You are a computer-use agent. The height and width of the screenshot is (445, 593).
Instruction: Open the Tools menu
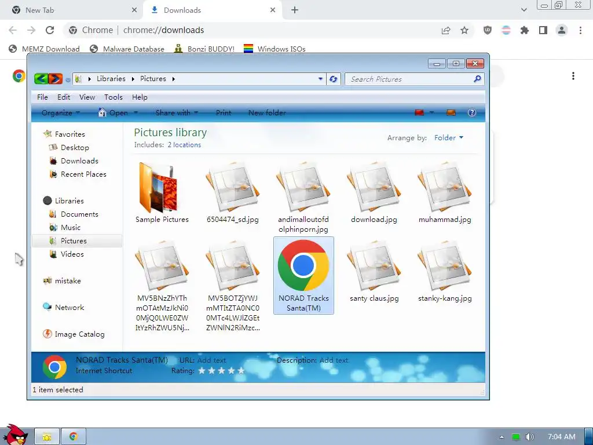tap(114, 97)
